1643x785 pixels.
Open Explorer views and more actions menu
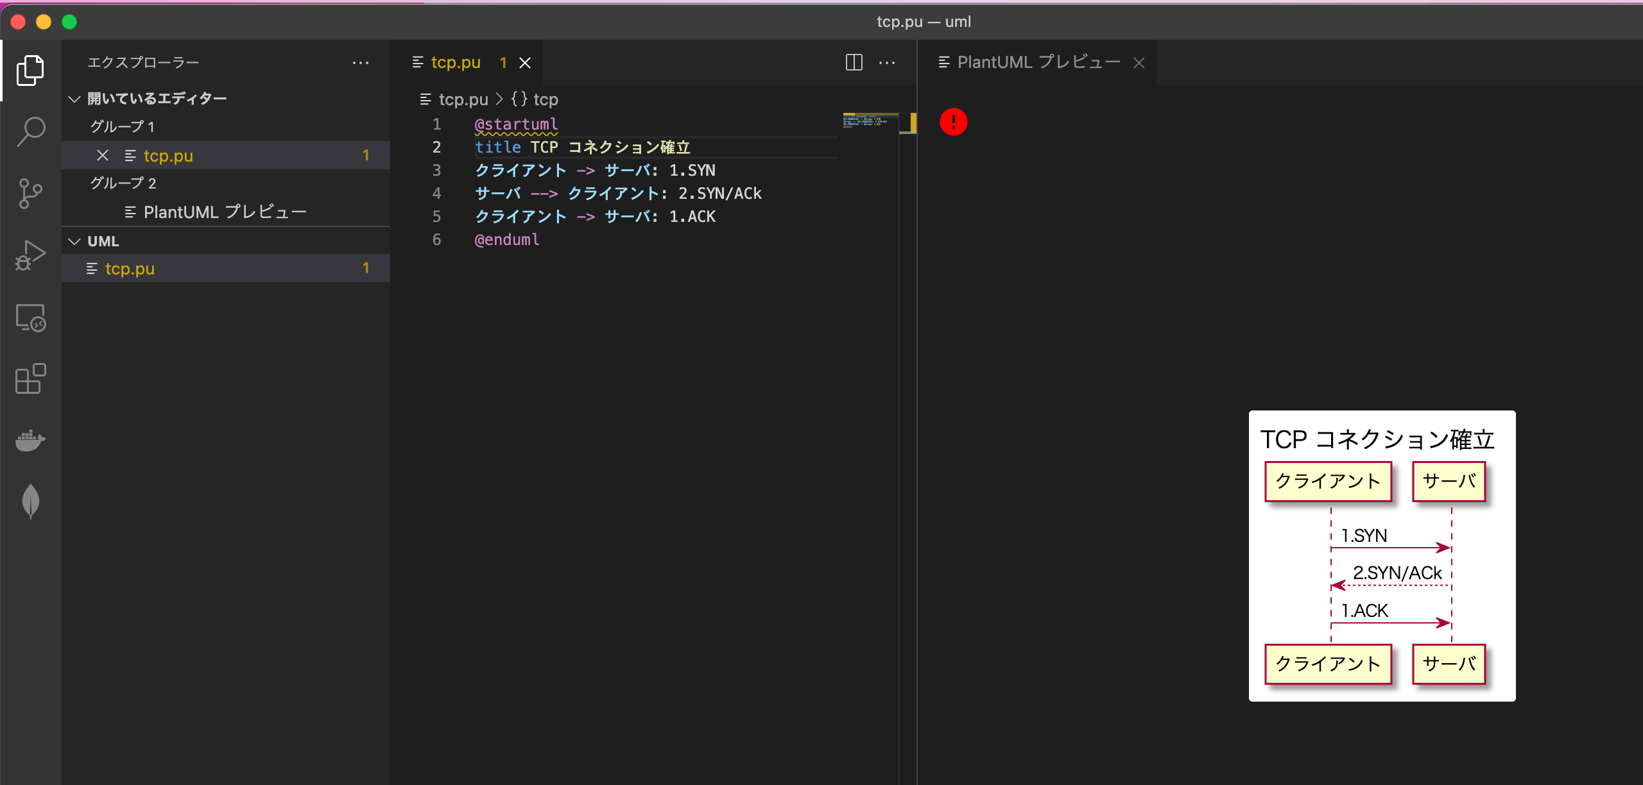pyautogui.click(x=361, y=62)
